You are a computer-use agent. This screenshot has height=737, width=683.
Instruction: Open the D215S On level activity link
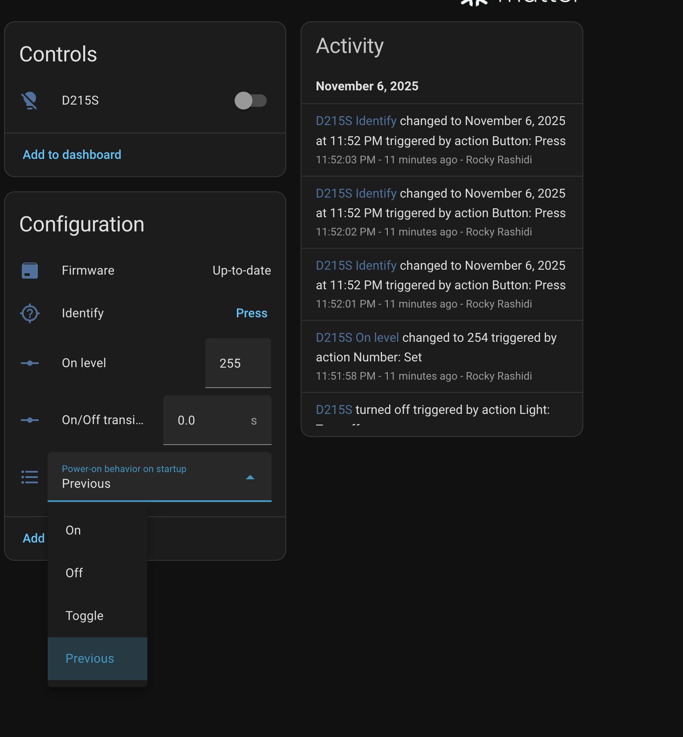tap(357, 338)
